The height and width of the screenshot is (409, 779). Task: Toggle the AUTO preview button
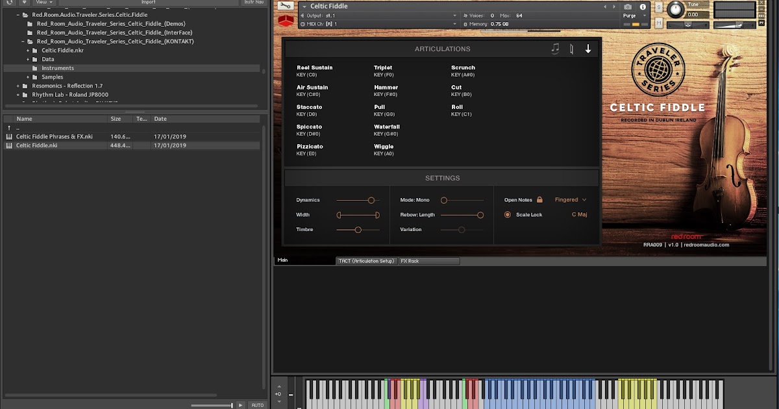258,405
